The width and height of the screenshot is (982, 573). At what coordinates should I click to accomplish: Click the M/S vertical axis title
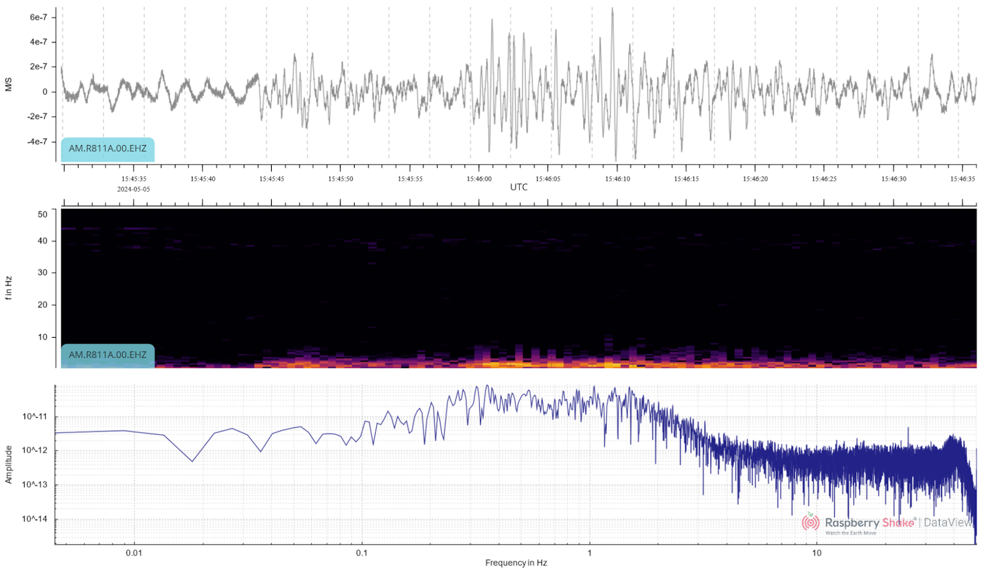point(9,85)
